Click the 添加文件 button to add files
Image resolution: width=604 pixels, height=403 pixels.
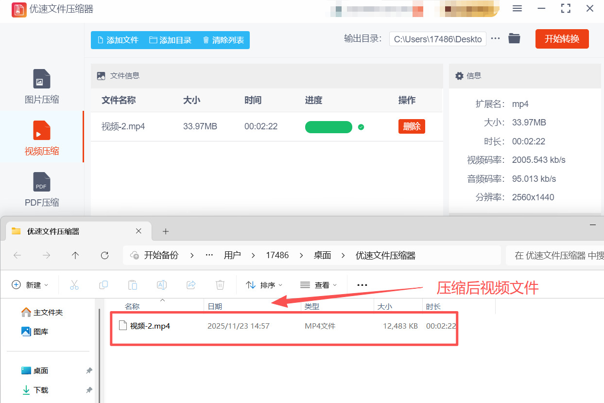(x=118, y=40)
